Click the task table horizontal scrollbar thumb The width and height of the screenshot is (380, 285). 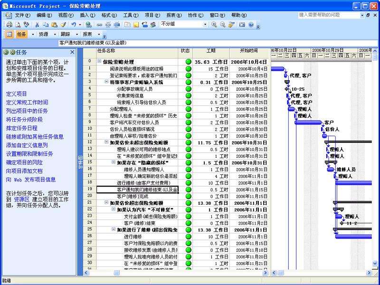(x=116, y=273)
